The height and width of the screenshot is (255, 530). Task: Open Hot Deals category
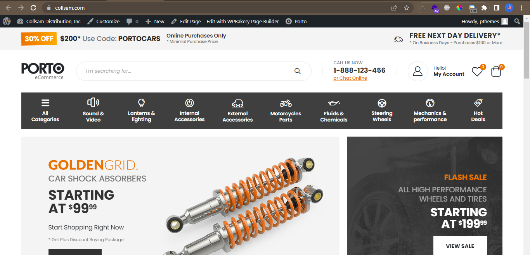[x=478, y=110]
